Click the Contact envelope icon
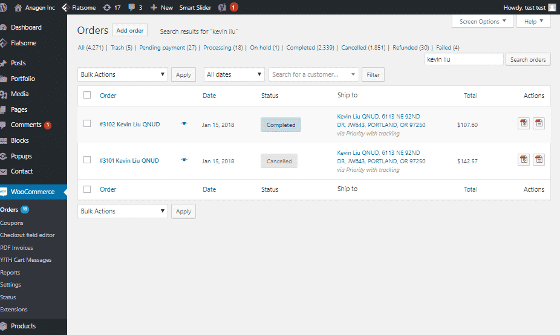Image resolution: width=560 pixels, height=335 pixels. pyautogui.click(x=3, y=172)
